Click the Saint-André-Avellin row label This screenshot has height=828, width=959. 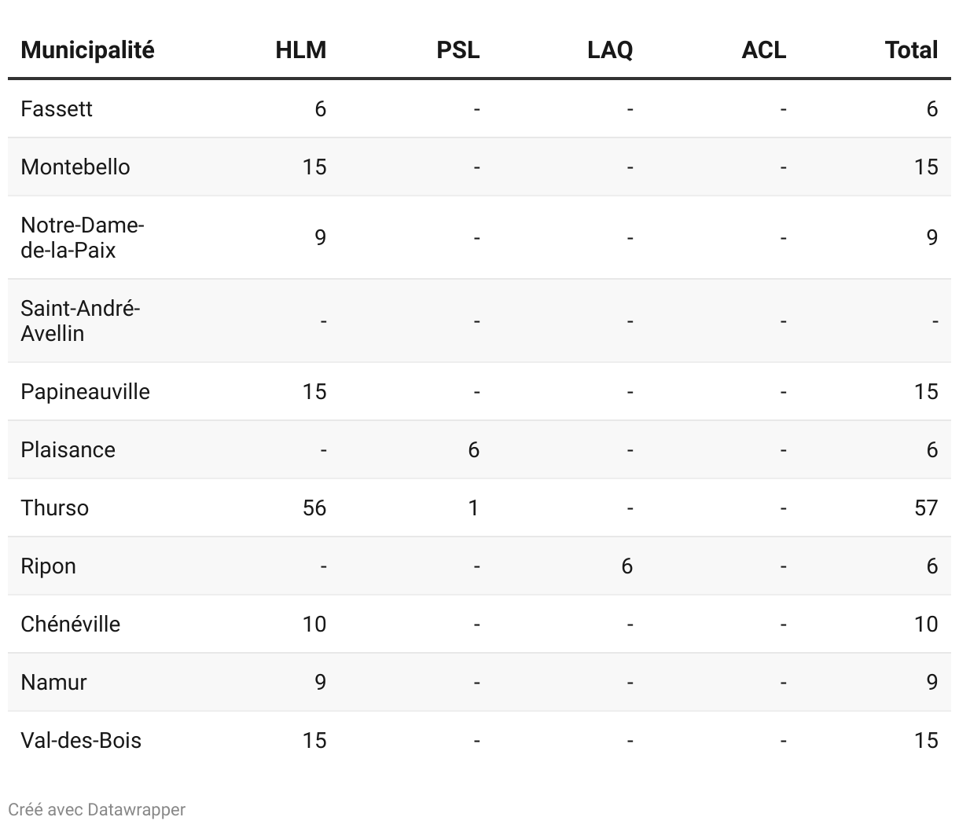[79, 321]
